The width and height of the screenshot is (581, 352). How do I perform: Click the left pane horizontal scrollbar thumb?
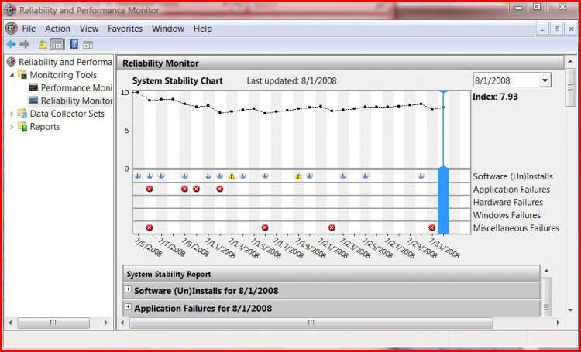coord(53,323)
